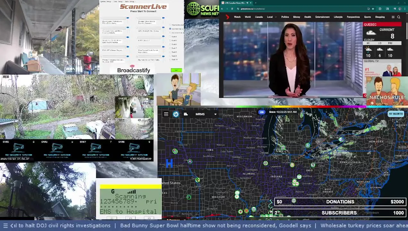The height and width of the screenshot is (231, 408).
Task: Select the LIVE Canadian News browser tab
Action: pyautogui.click(x=236, y=3)
